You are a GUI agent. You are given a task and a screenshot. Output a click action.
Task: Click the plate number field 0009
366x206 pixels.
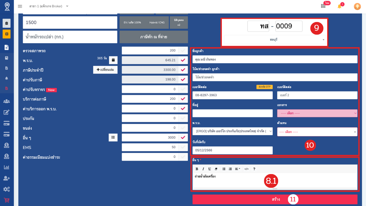point(289,26)
